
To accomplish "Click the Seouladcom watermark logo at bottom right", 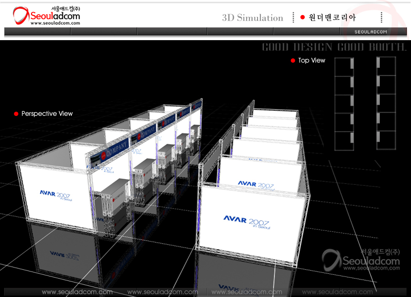I will click(361, 261).
